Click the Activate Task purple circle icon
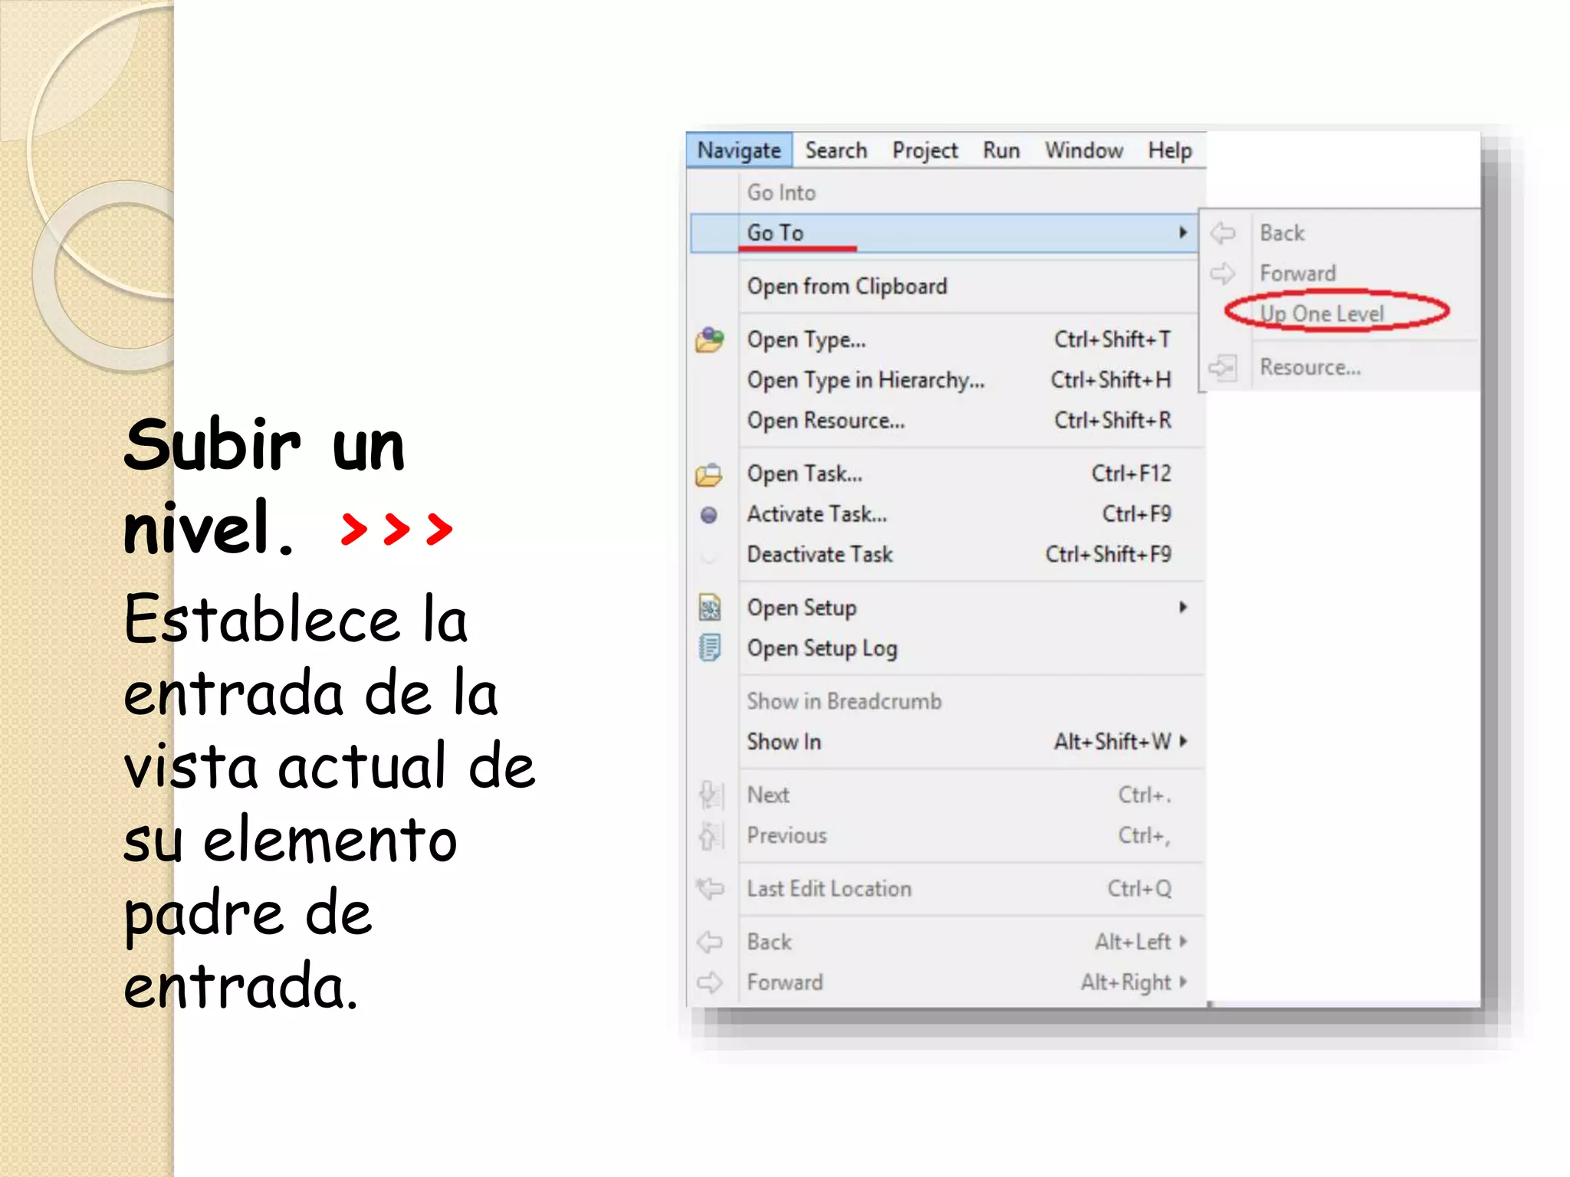This screenshot has width=1570, height=1177. tap(709, 515)
